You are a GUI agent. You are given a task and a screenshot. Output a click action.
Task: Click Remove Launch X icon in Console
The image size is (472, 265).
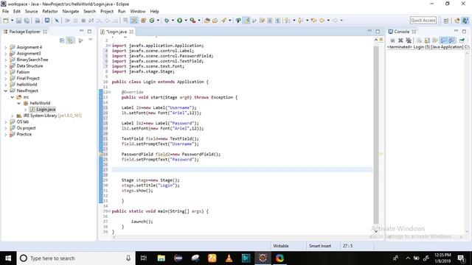(400, 40)
